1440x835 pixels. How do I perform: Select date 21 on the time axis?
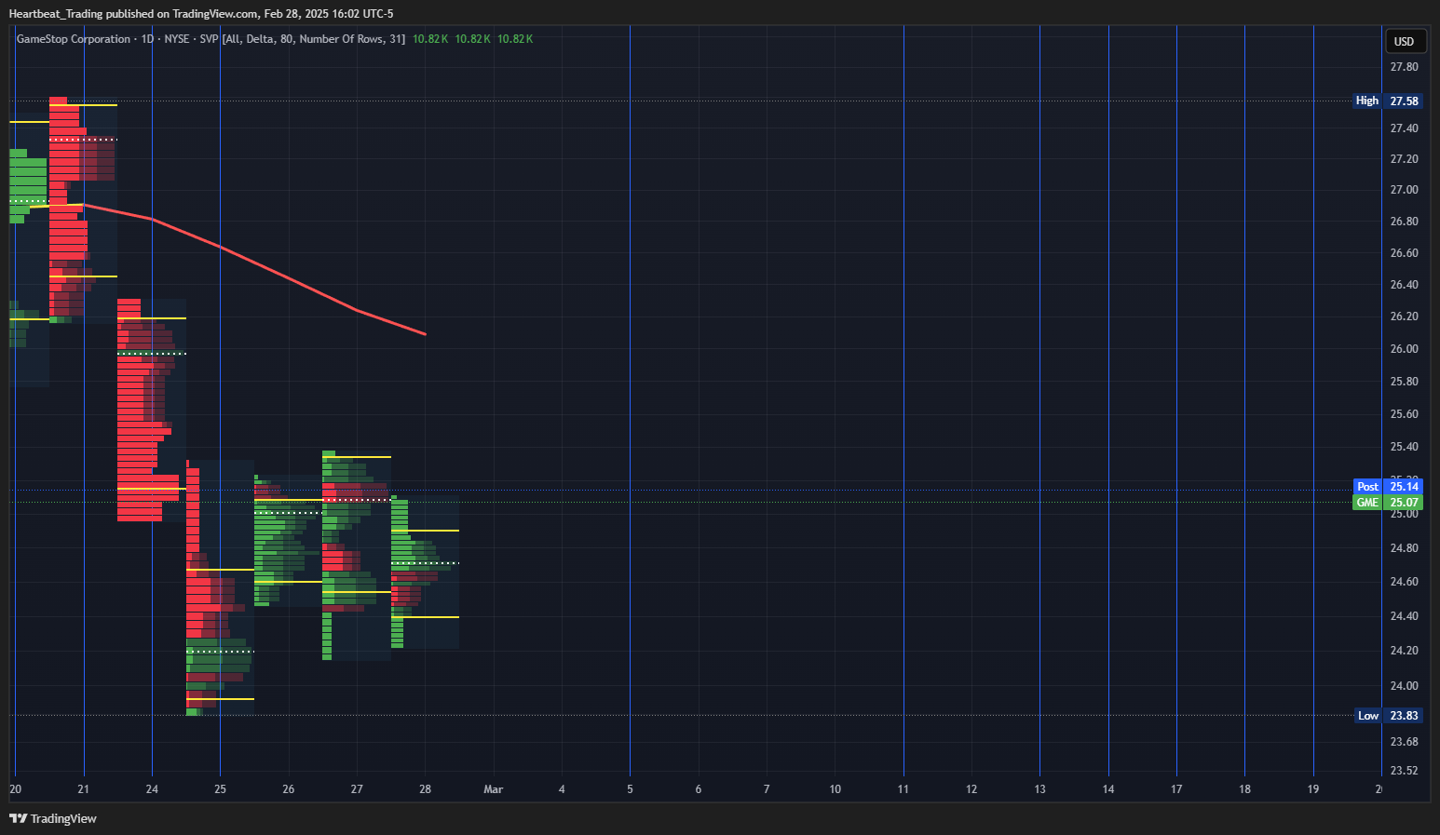pyautogui.click(x=84, y=789)
